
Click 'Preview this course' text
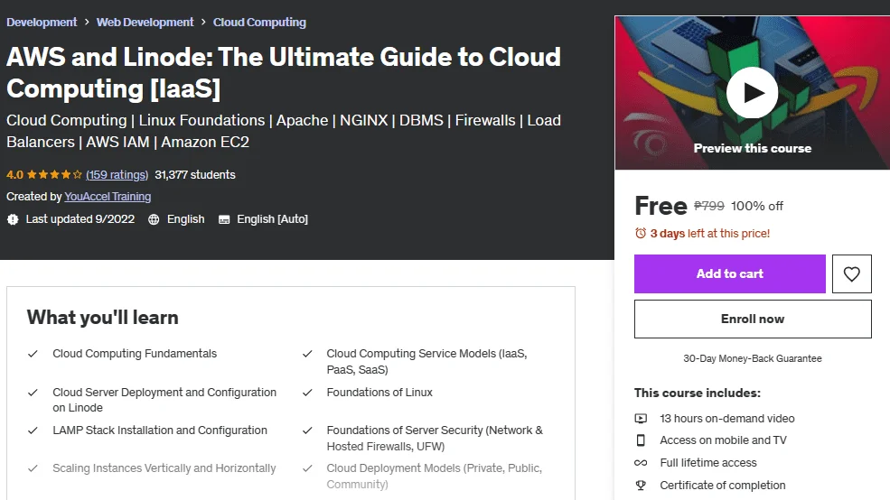(752, 149)
